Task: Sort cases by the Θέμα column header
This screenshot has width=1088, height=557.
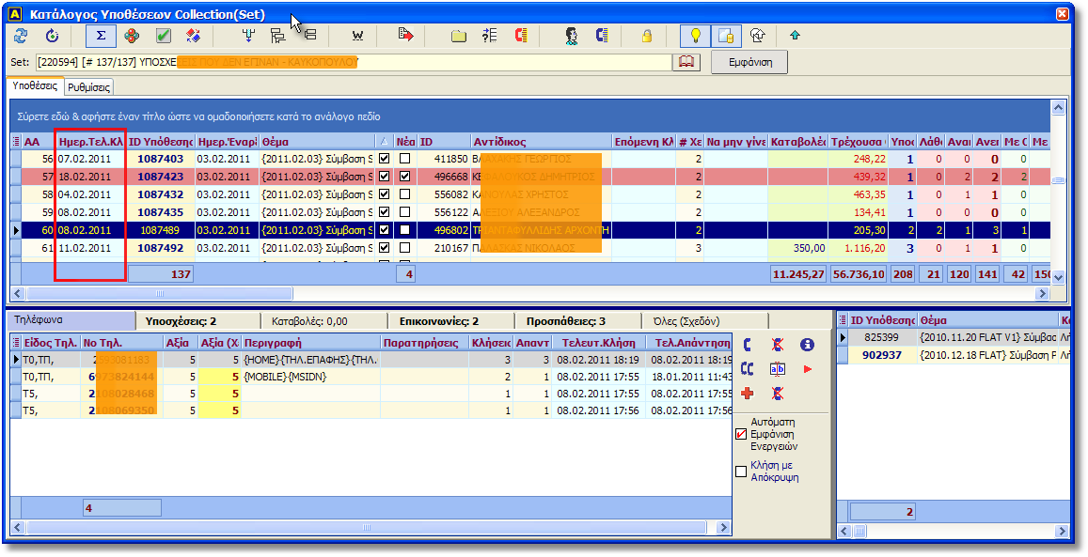Action: pos(317,141)
